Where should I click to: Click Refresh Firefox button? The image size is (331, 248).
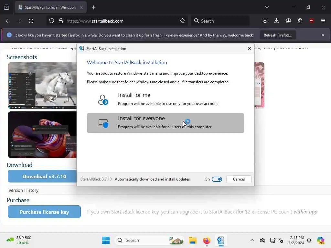pos(278,35)
